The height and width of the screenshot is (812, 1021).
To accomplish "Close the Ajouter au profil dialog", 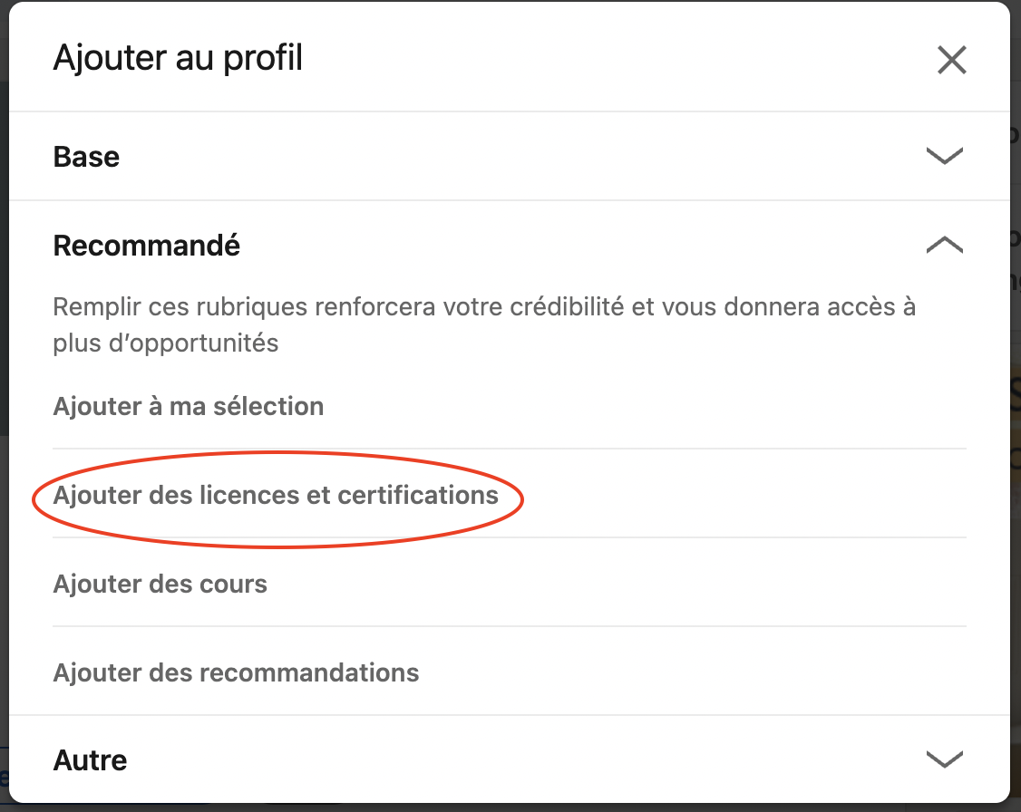I will (951, 61).
